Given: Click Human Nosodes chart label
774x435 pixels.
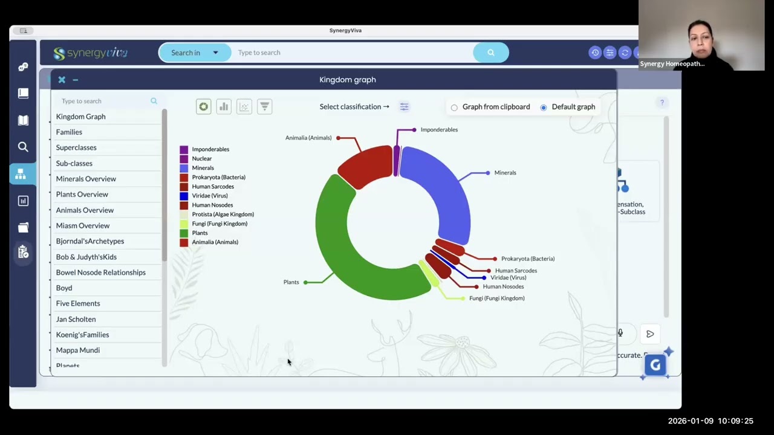Looking at the screenshot, I should [503, 287].
